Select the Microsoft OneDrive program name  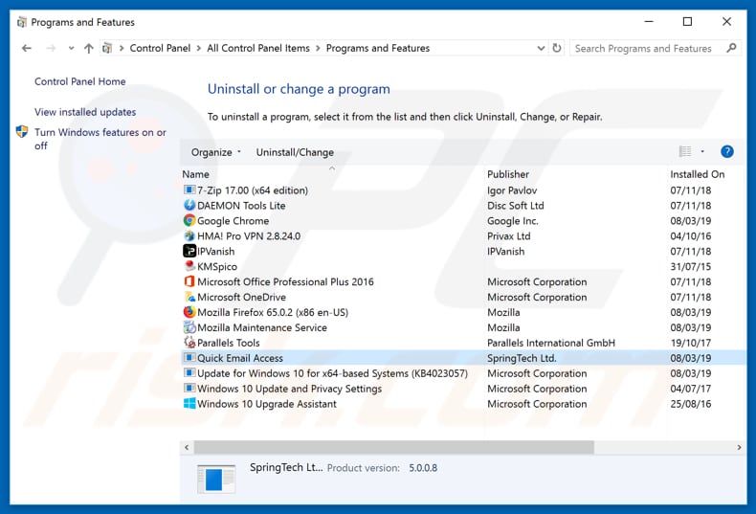click(x=241, y=297)
